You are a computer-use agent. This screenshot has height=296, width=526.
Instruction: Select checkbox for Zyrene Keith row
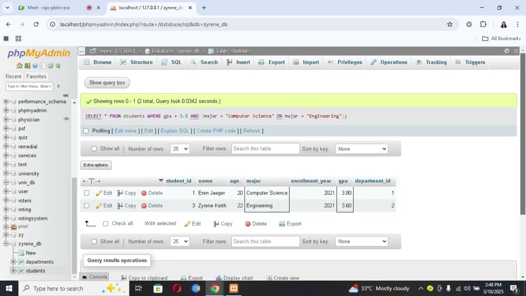pos(87,206)
